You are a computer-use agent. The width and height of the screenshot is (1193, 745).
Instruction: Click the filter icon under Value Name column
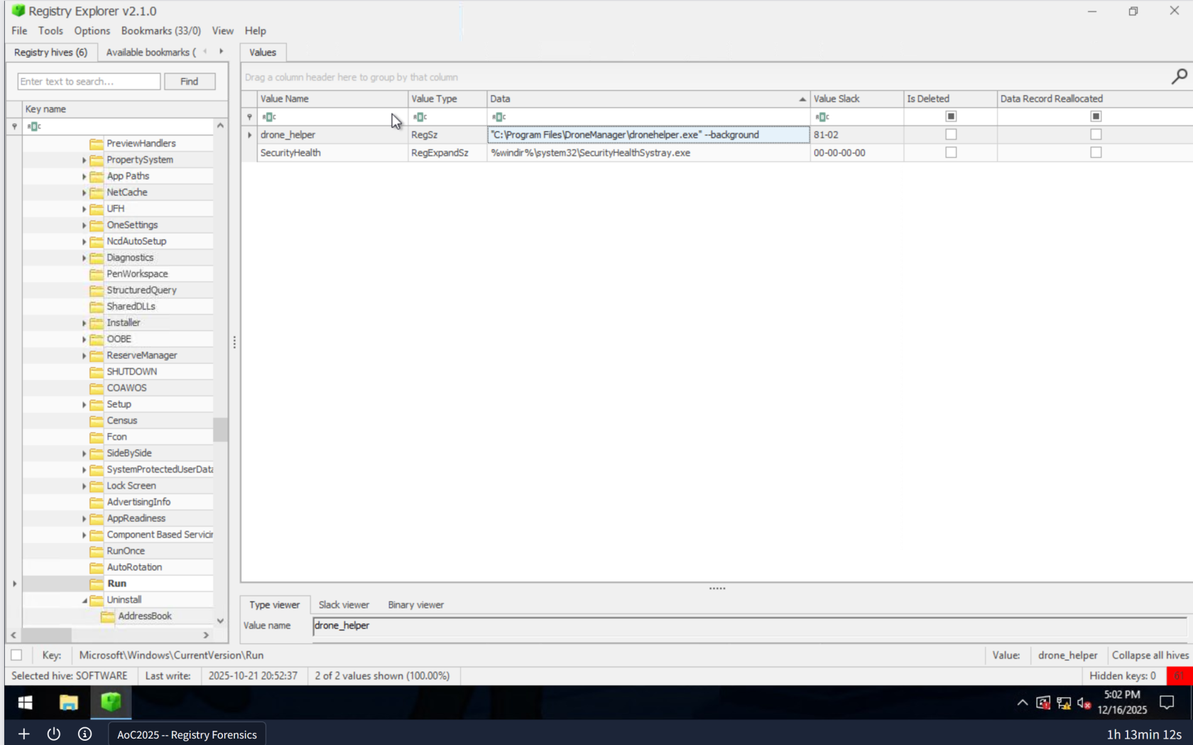(269, 117)
